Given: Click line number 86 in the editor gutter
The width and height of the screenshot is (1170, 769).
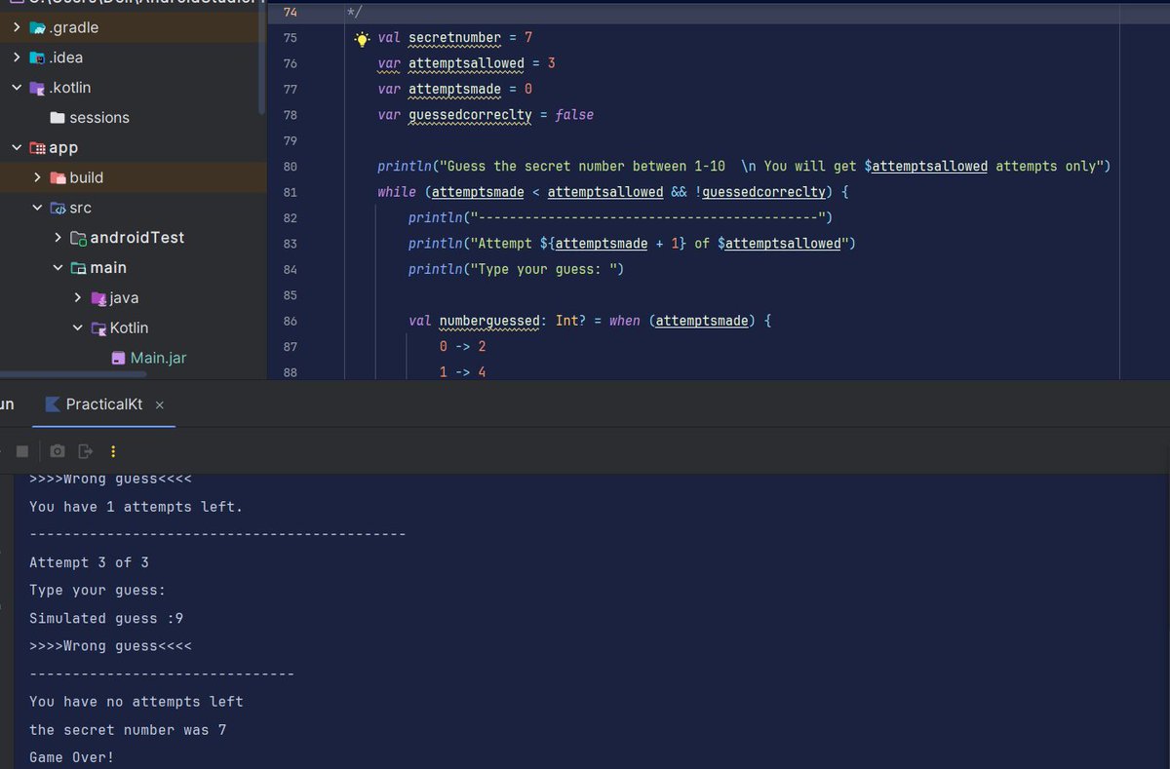Looking at the screenshot, I should tap(291, 320).
